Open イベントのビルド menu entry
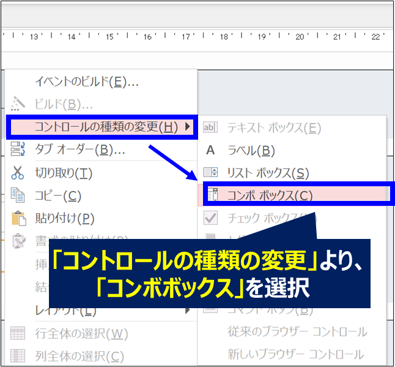The height and width of the screenshot is (367, 395). 87,81
